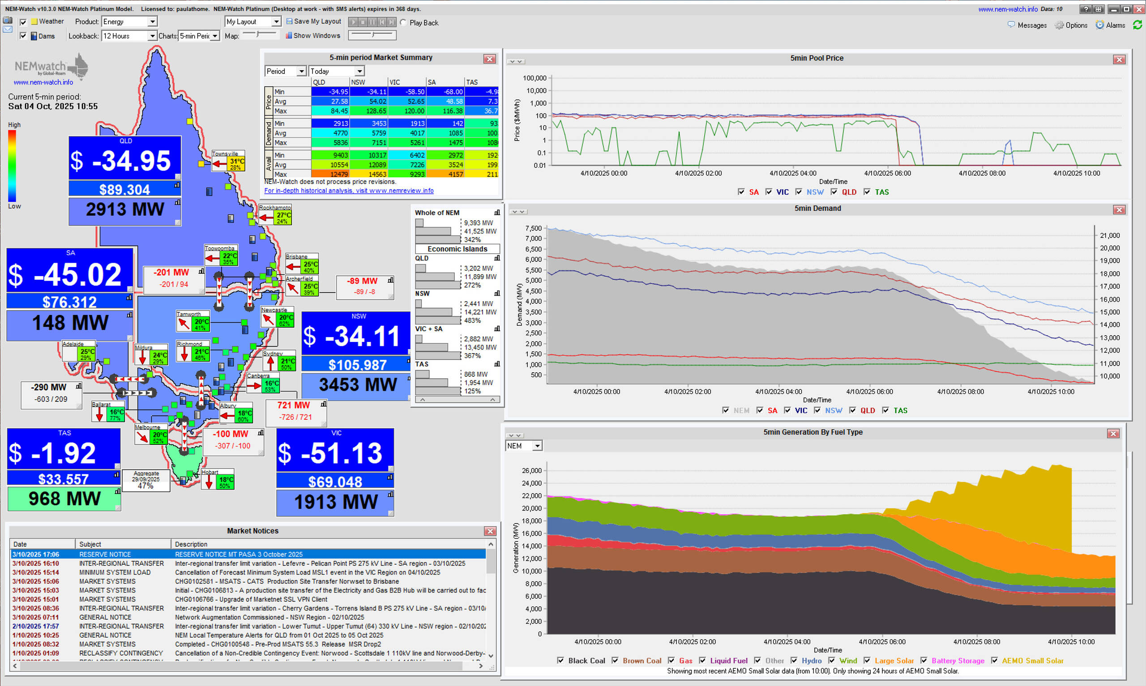
Task: Click the green refresh icon
Action: click(1137, 25)
